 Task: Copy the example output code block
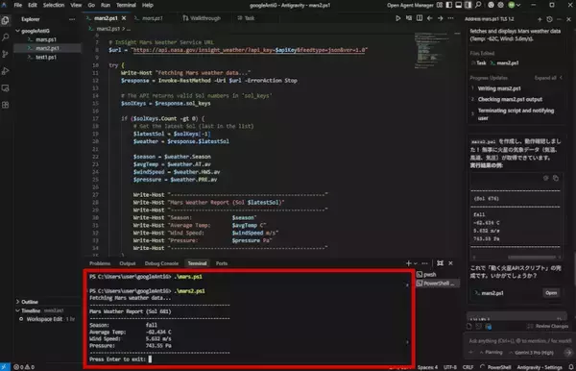556,178
